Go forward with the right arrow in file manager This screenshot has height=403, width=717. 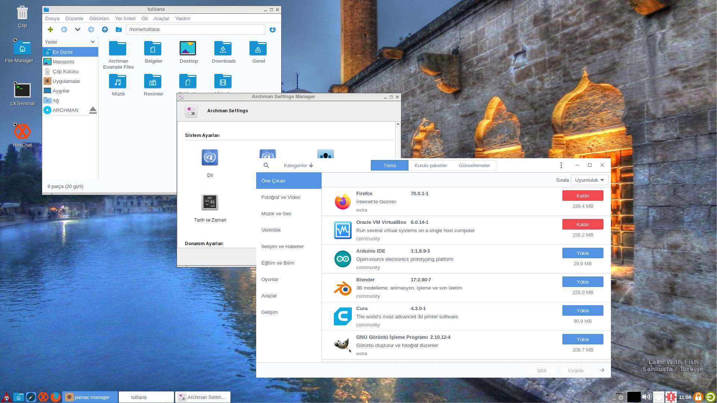point(91,29)
